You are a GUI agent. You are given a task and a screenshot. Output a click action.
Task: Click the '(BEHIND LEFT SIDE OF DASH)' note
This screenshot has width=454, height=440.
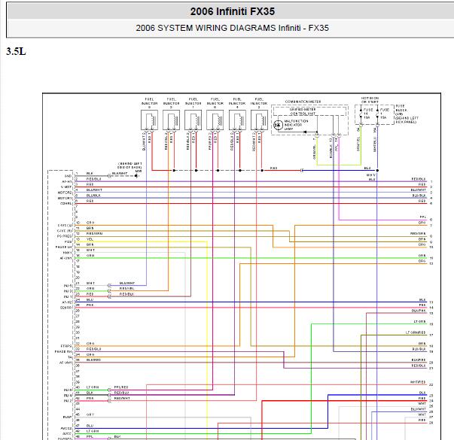pos(129,165)
